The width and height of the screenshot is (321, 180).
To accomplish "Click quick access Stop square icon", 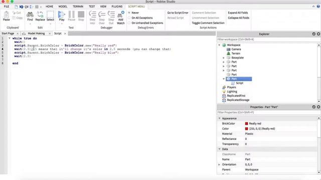I will [x=37, y=6].
